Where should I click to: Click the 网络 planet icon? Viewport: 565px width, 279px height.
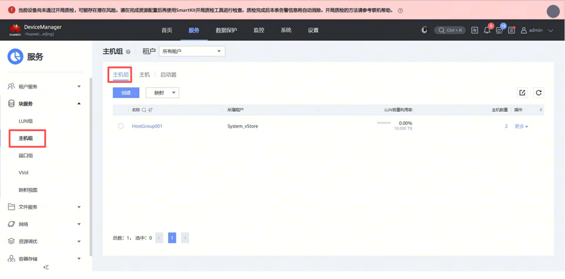click(x=11, y=224)
